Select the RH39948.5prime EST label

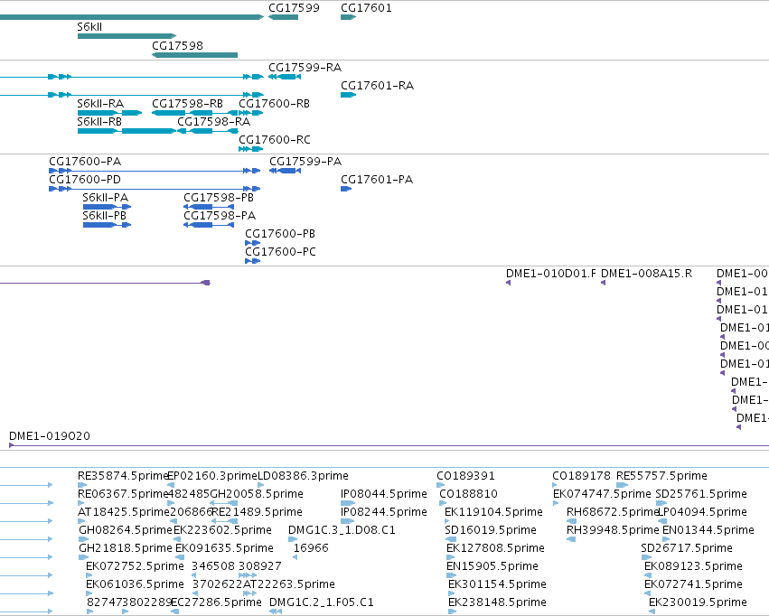tap(613, 530)
